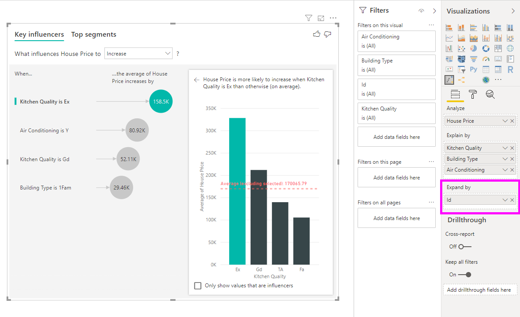Switch to the Top segments tab

(93, 34)
